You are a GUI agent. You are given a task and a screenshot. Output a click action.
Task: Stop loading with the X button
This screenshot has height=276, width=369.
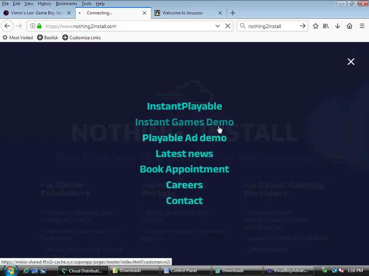pyautogui.click(x=228, y=26)
